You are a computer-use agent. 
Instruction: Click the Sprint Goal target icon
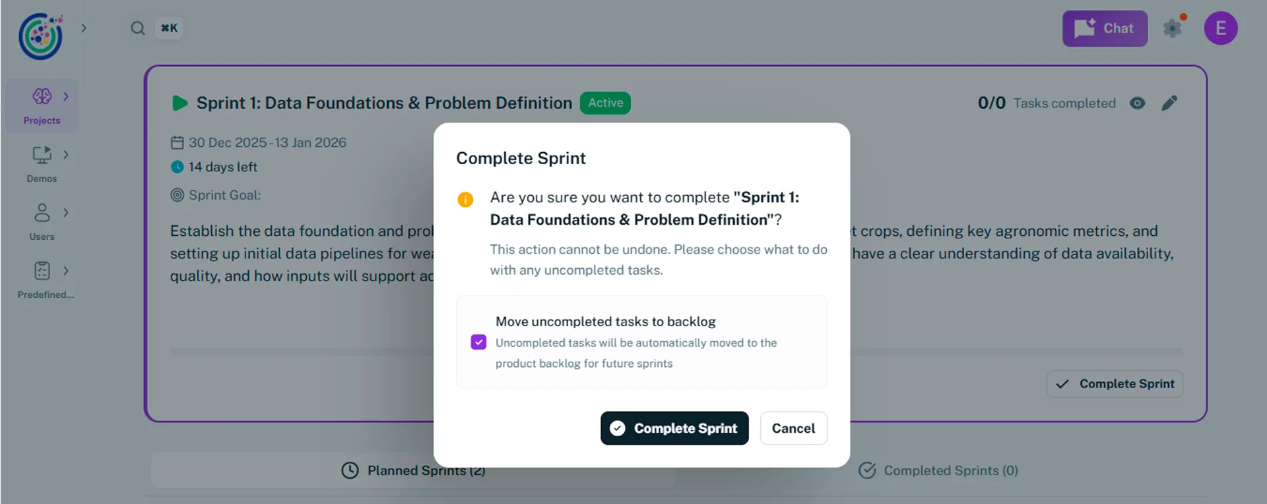tap(177, 195)
